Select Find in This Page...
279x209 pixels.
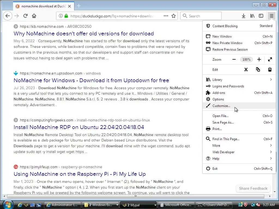239,139
